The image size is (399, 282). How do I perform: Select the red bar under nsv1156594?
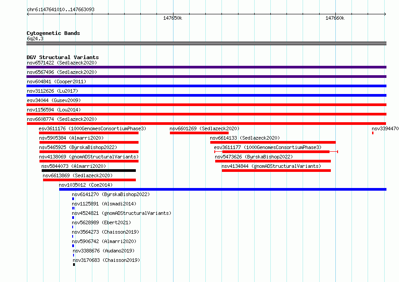click(x=206, y=114)
